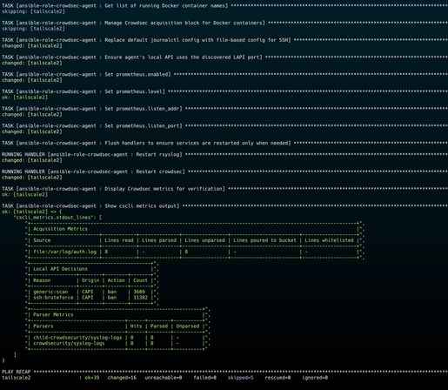Click the 'Manage Crowdsec acquisition block for Docker containers' line
Screen dimensions: 448x390
point(224,23)
